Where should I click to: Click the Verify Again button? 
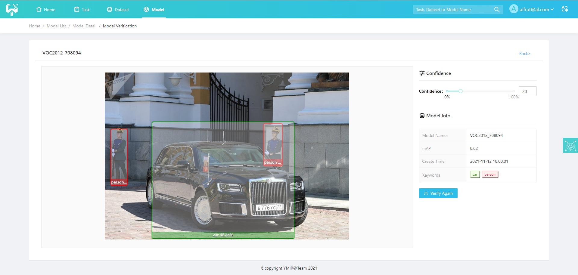pos(438,193)
